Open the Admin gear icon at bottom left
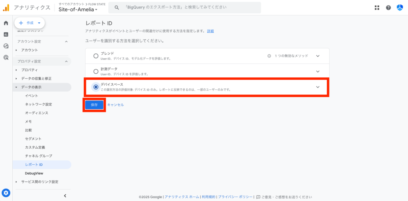 click(6, 193)
